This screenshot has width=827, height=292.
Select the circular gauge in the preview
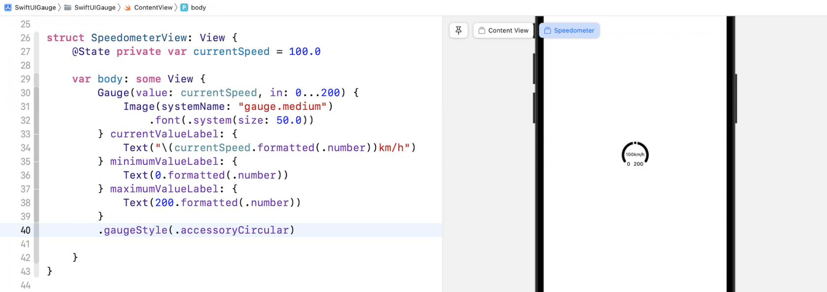(635, 153)
